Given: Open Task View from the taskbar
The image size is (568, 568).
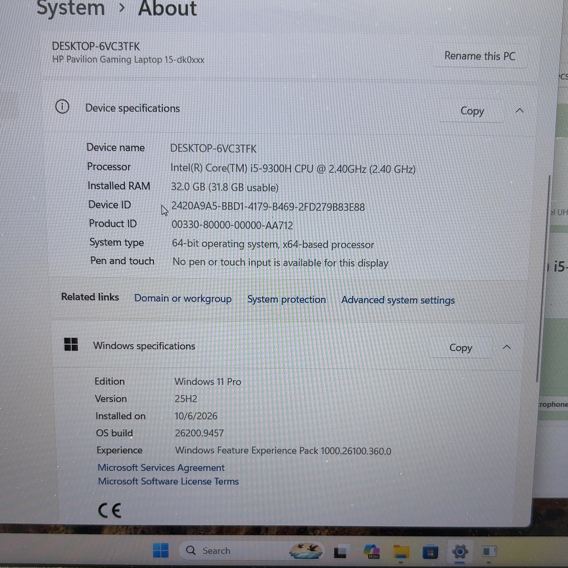Looking at the screenshot, I should (340, 551).
